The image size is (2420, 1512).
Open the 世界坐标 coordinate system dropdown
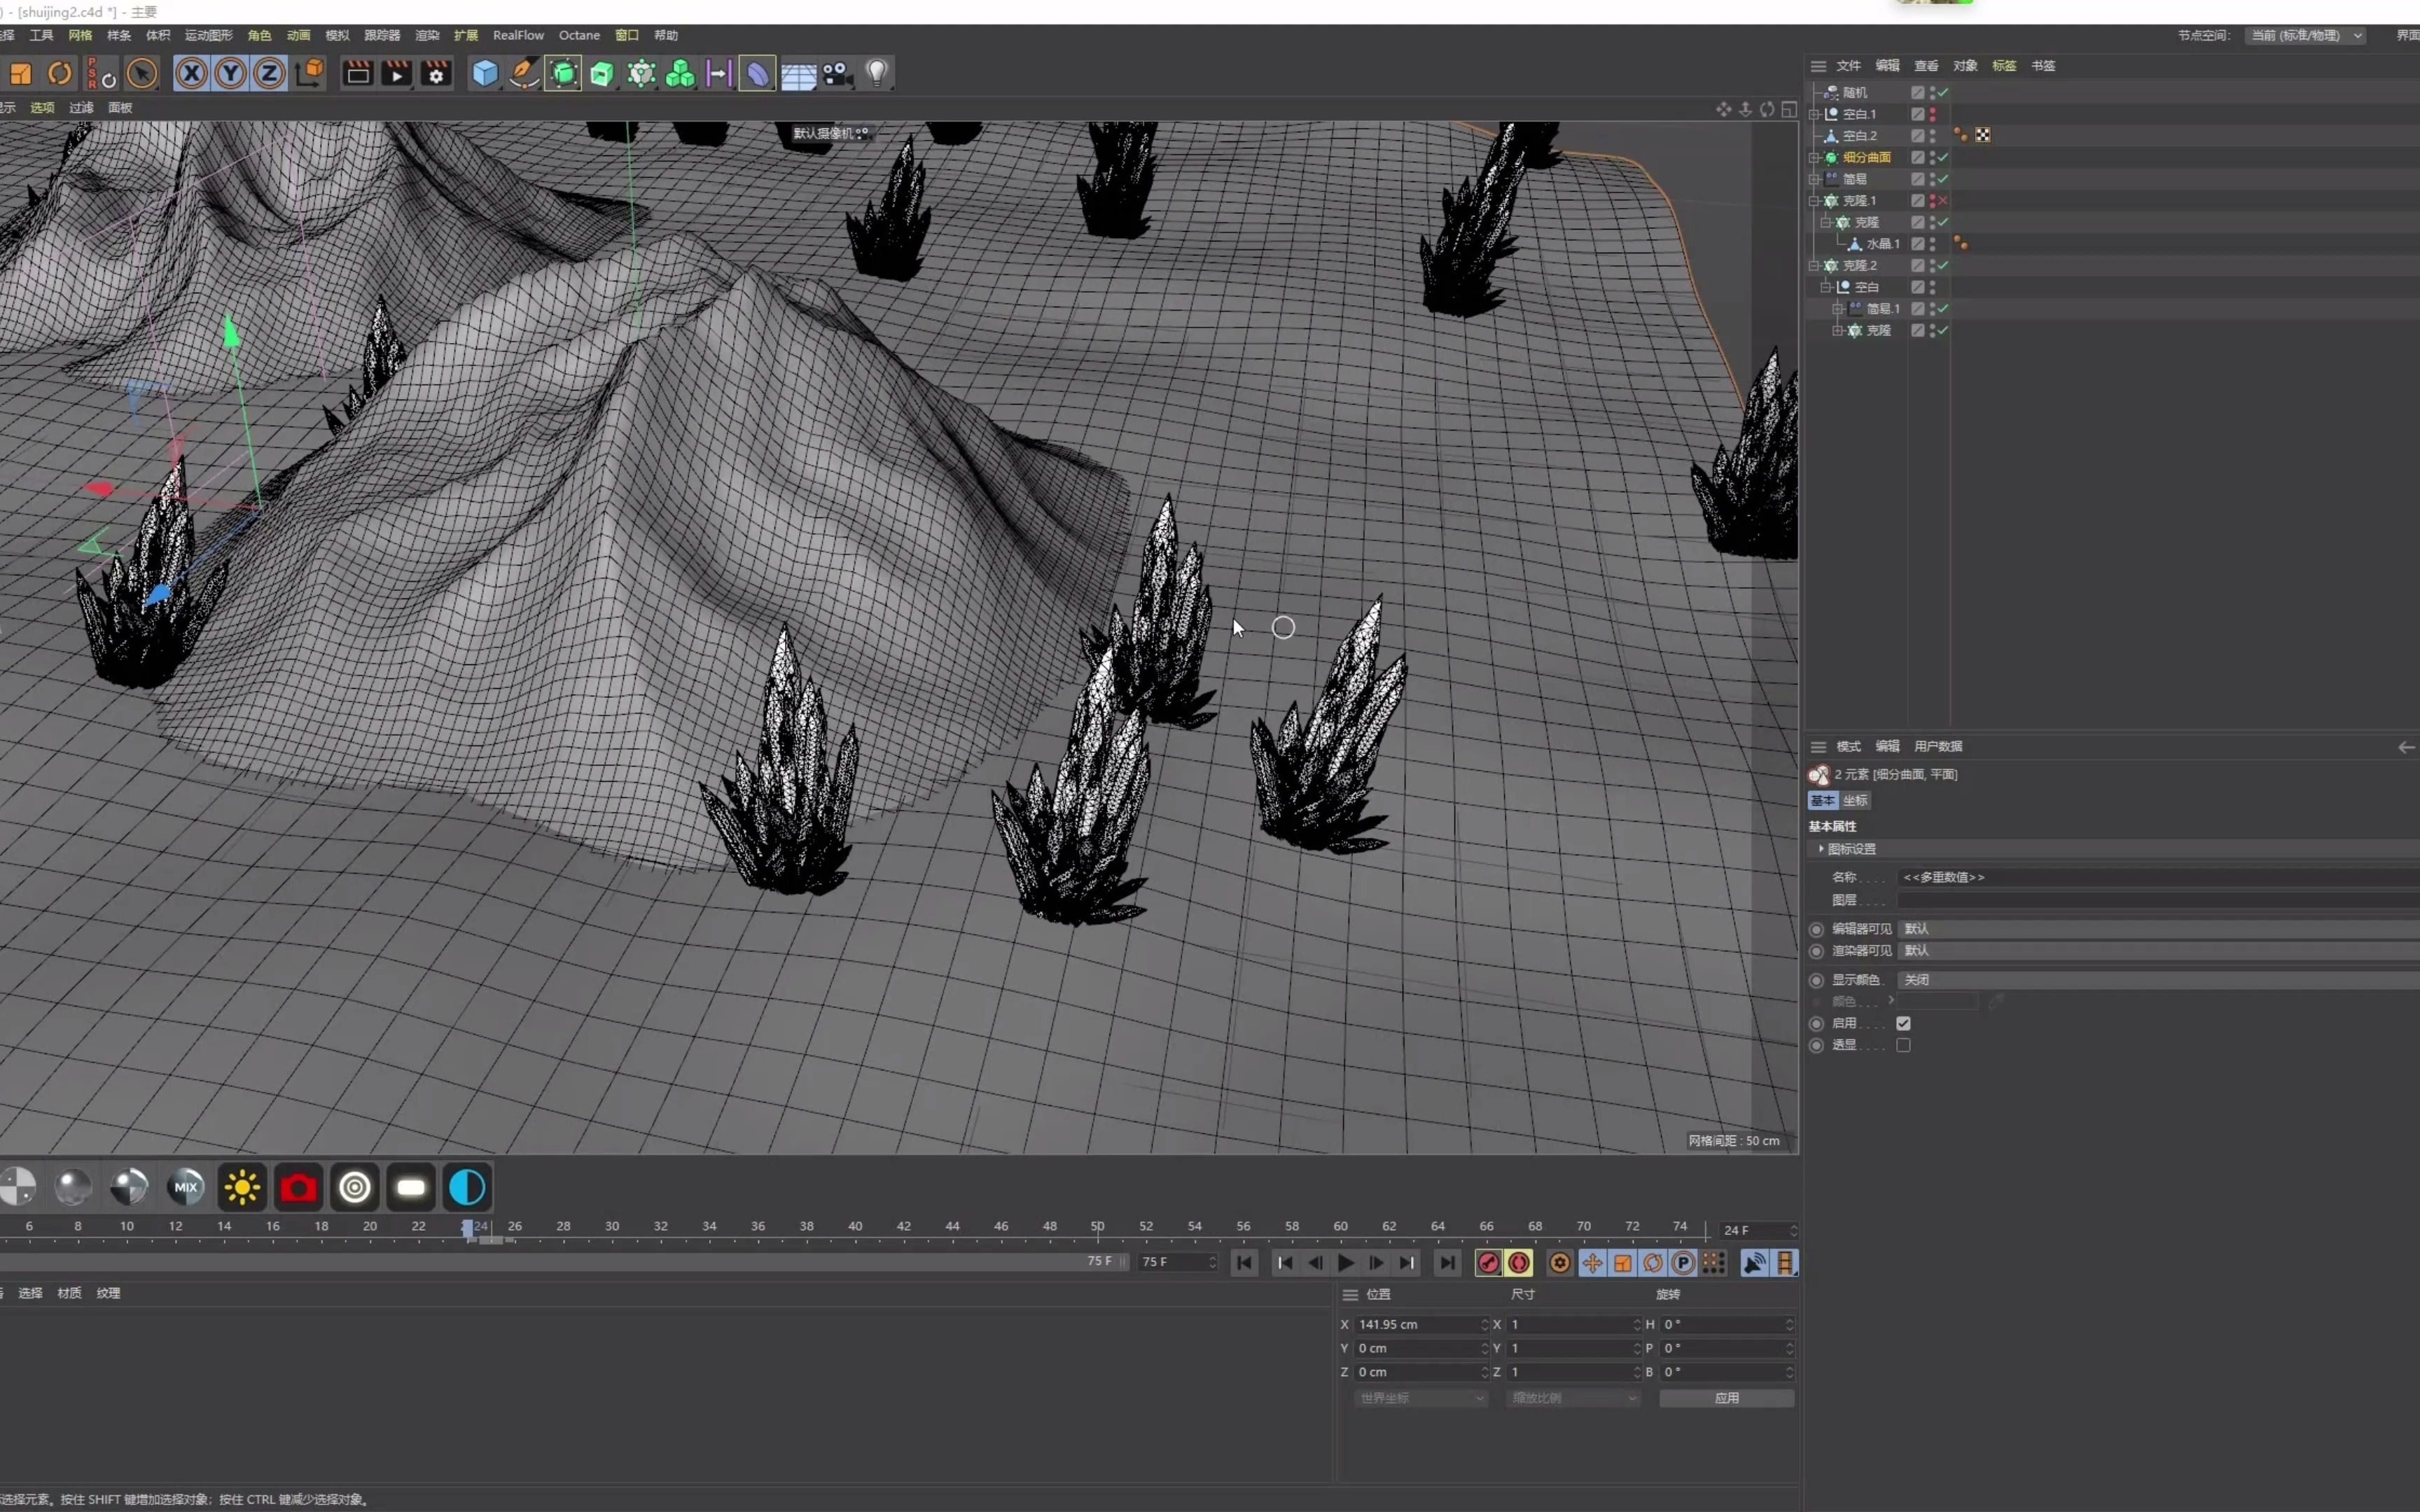[x=1420, y=1398]
